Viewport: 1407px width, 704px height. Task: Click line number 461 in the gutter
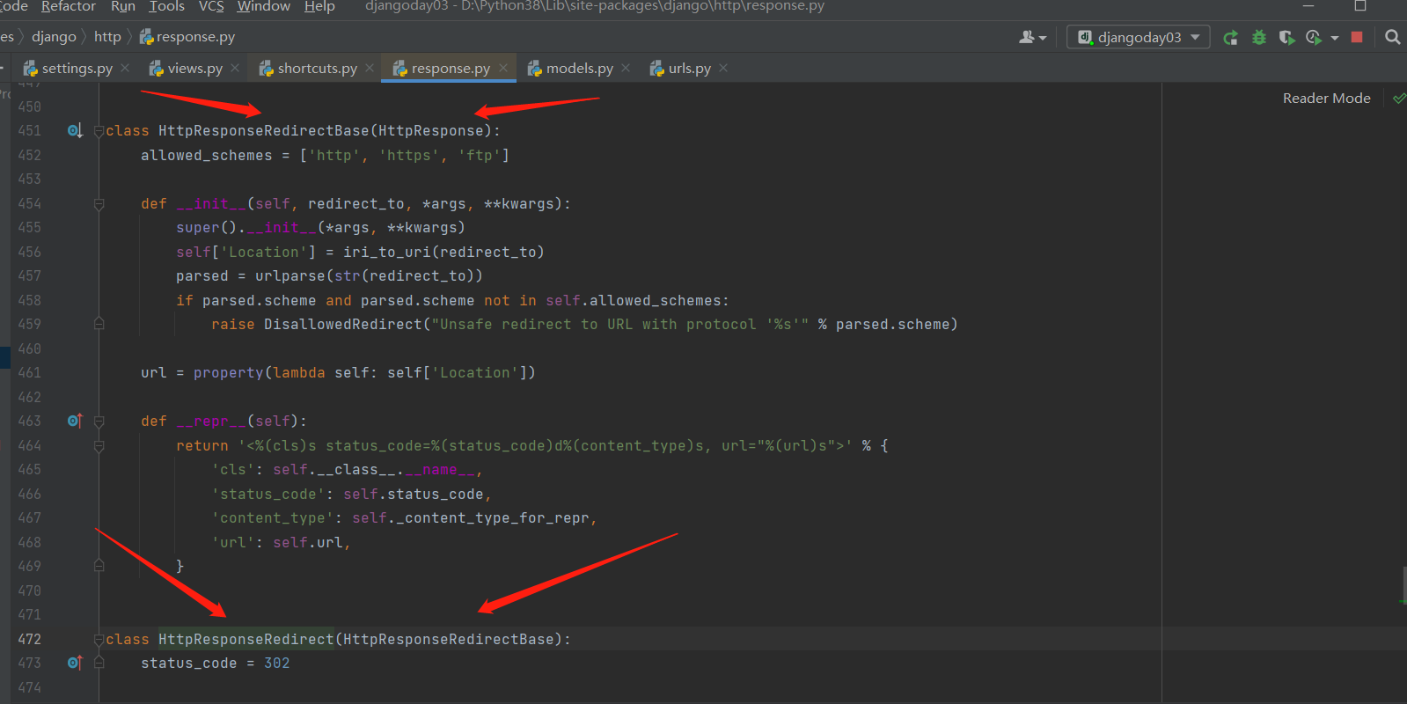[x=29, y=373]
